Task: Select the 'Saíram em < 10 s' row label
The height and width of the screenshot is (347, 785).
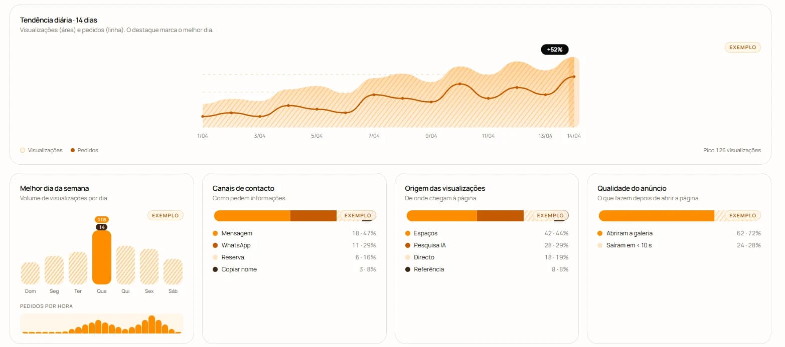Action: [629, 245]
